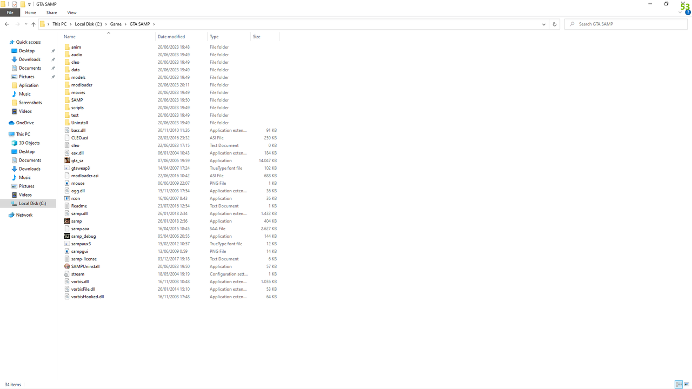Refresh the current folder view
The height and width of the screenshot is (389, 692).
(x=554, y=24)
